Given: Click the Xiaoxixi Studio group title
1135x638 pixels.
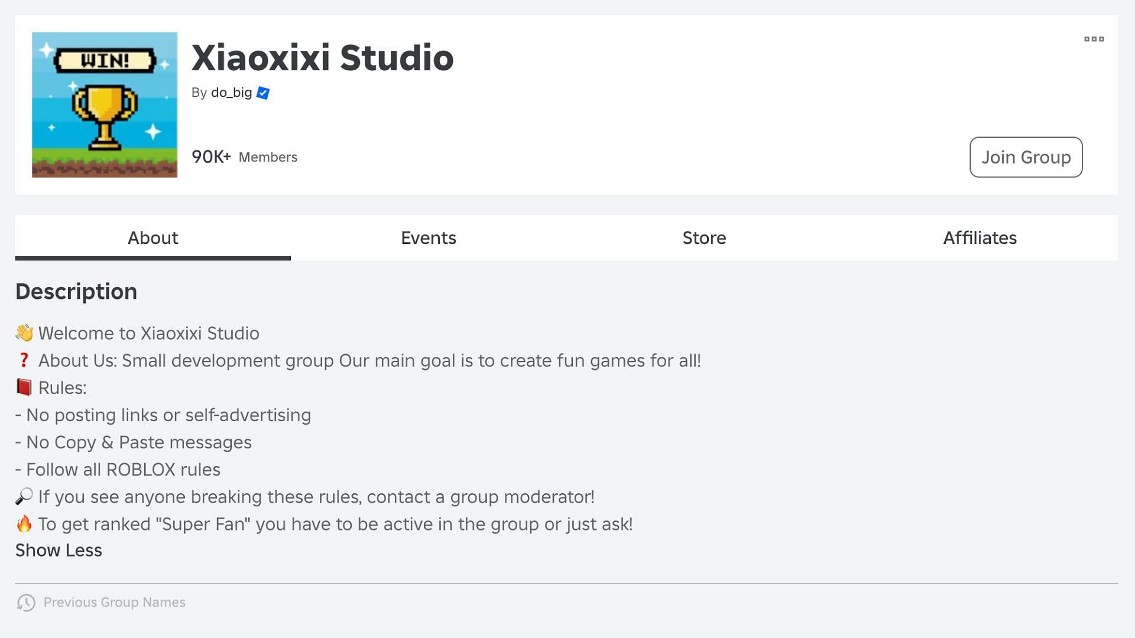Looking at the screenshot, I should (x=322, y=58).
